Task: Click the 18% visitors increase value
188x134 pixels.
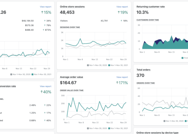Action: (x=124, y=21)
